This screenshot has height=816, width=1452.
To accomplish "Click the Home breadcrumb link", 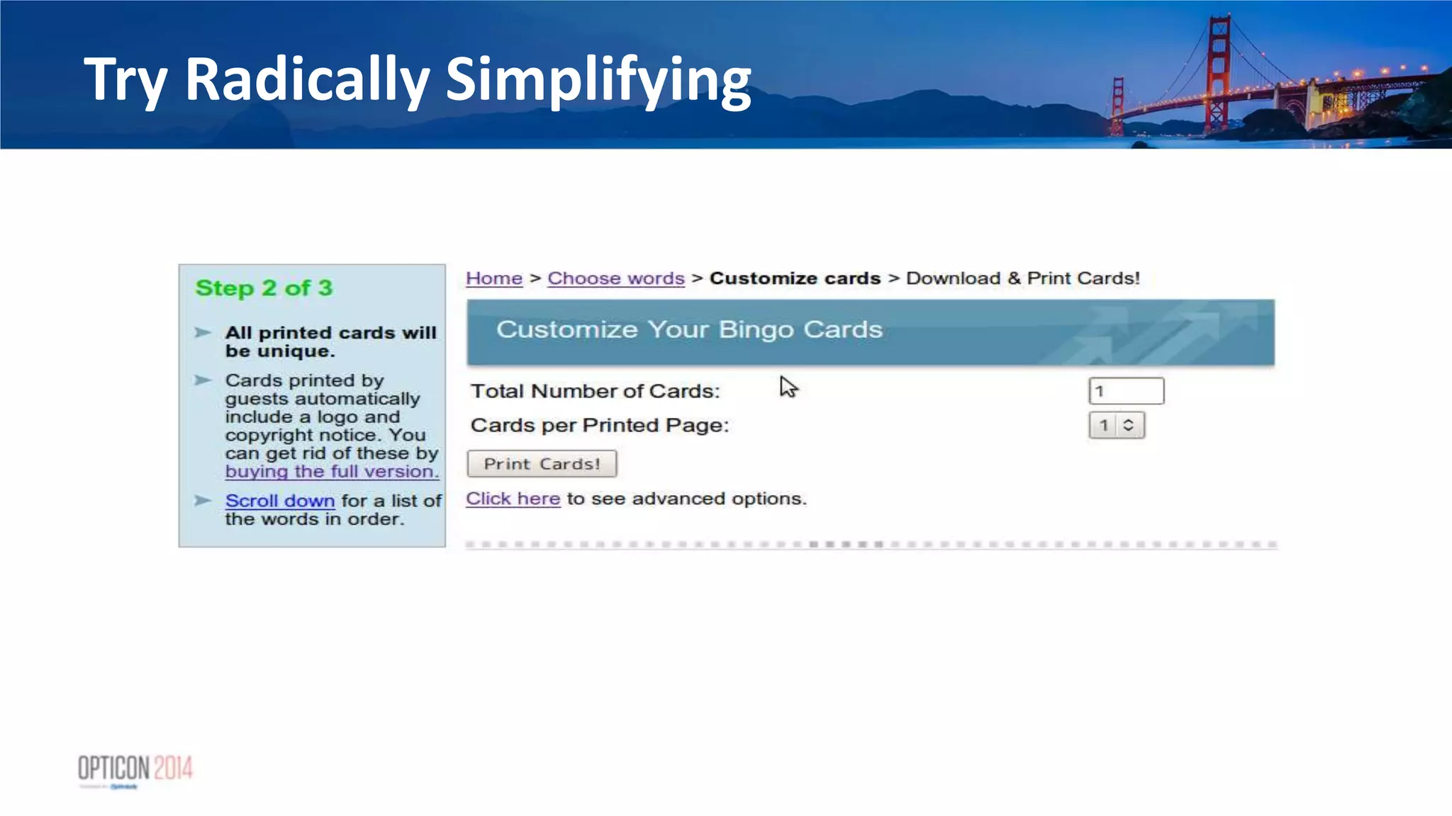I will [x=493, y=278].
